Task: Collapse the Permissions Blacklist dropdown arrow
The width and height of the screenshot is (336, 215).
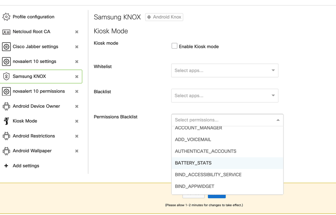Action: tap(278, 120)
